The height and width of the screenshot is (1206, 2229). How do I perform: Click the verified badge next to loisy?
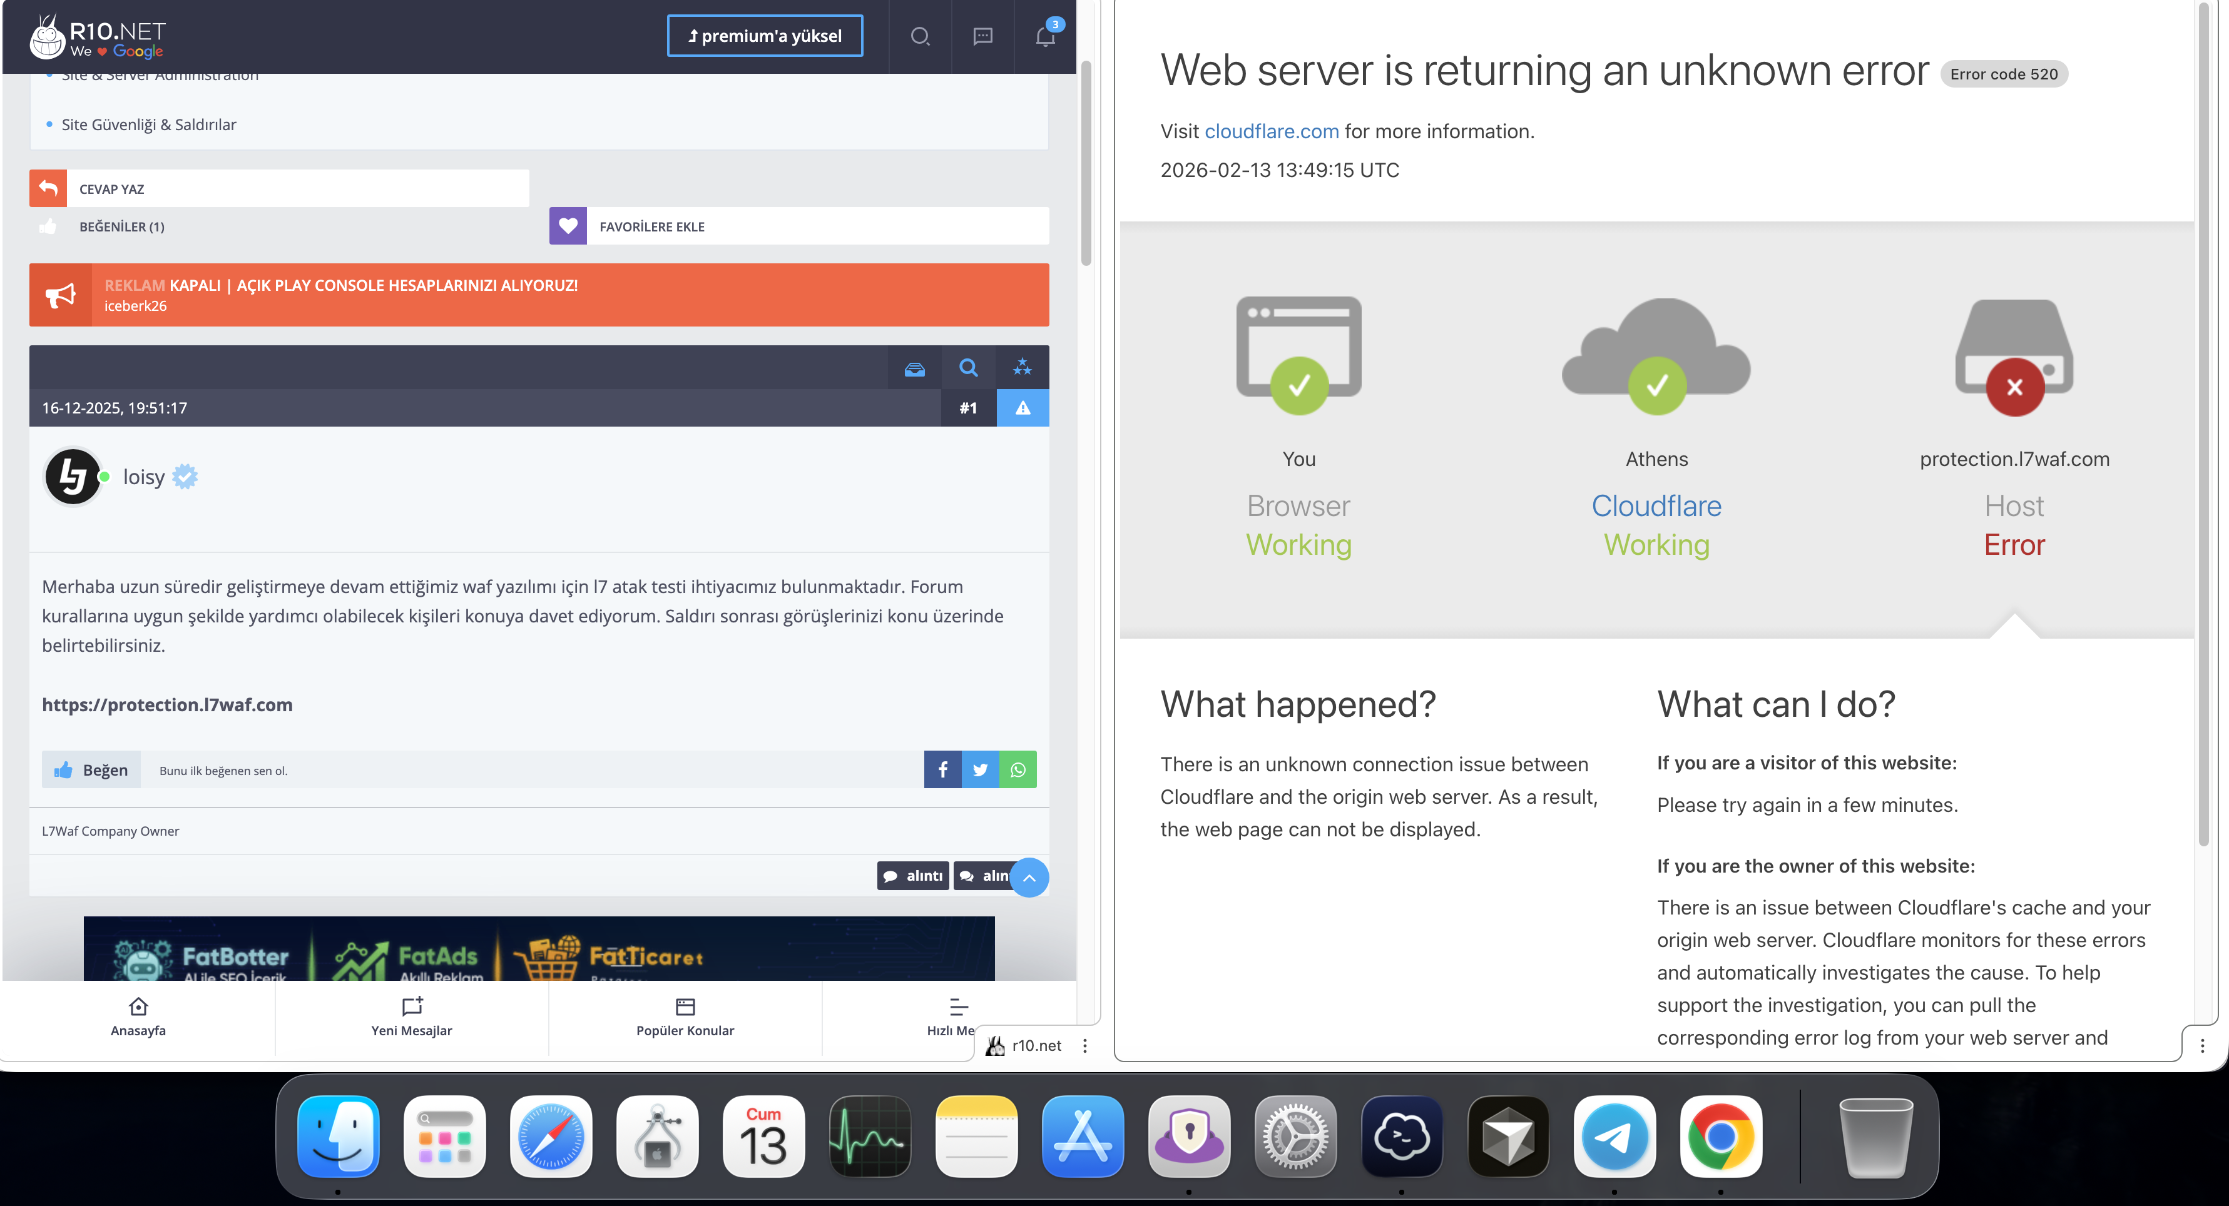point(185,477)
